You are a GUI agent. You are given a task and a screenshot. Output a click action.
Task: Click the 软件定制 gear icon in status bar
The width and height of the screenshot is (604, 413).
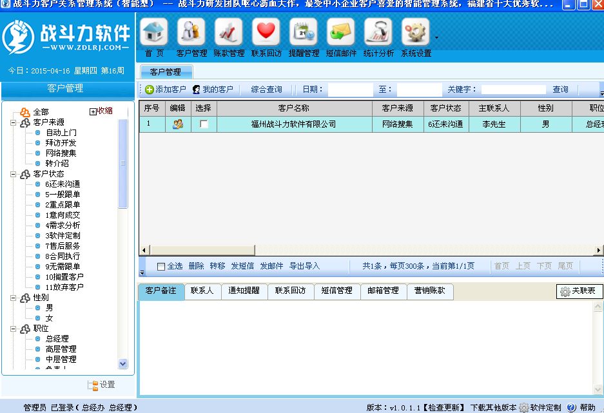pos(524,407)
